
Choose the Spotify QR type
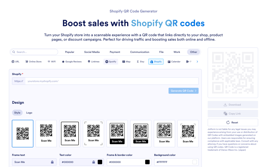(x=111, y=61)
